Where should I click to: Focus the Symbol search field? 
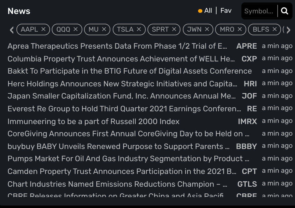[x=259, y=11]
